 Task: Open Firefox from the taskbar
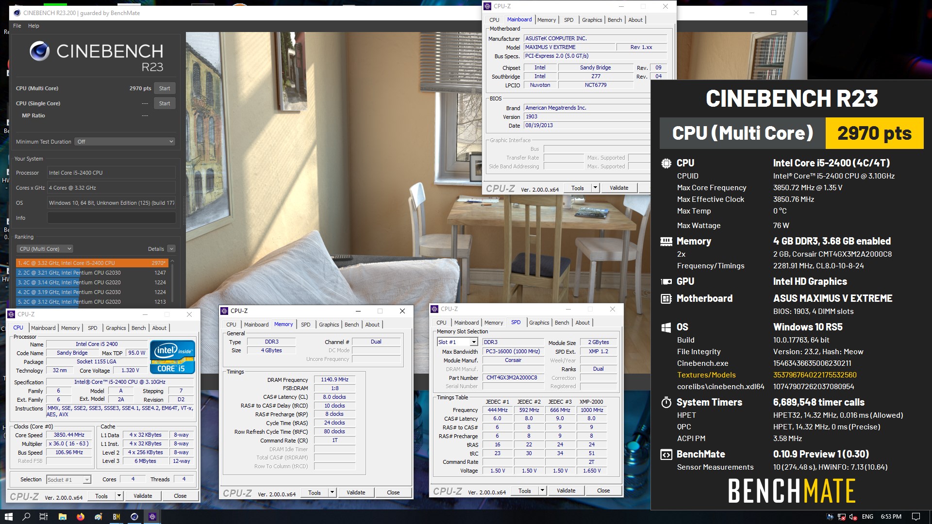click(80, 517)
